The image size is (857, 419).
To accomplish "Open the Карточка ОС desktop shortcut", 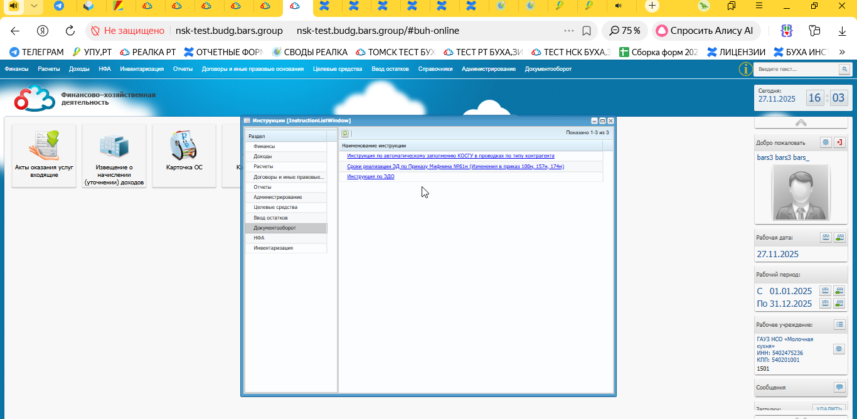I will (x=184, y=155).
